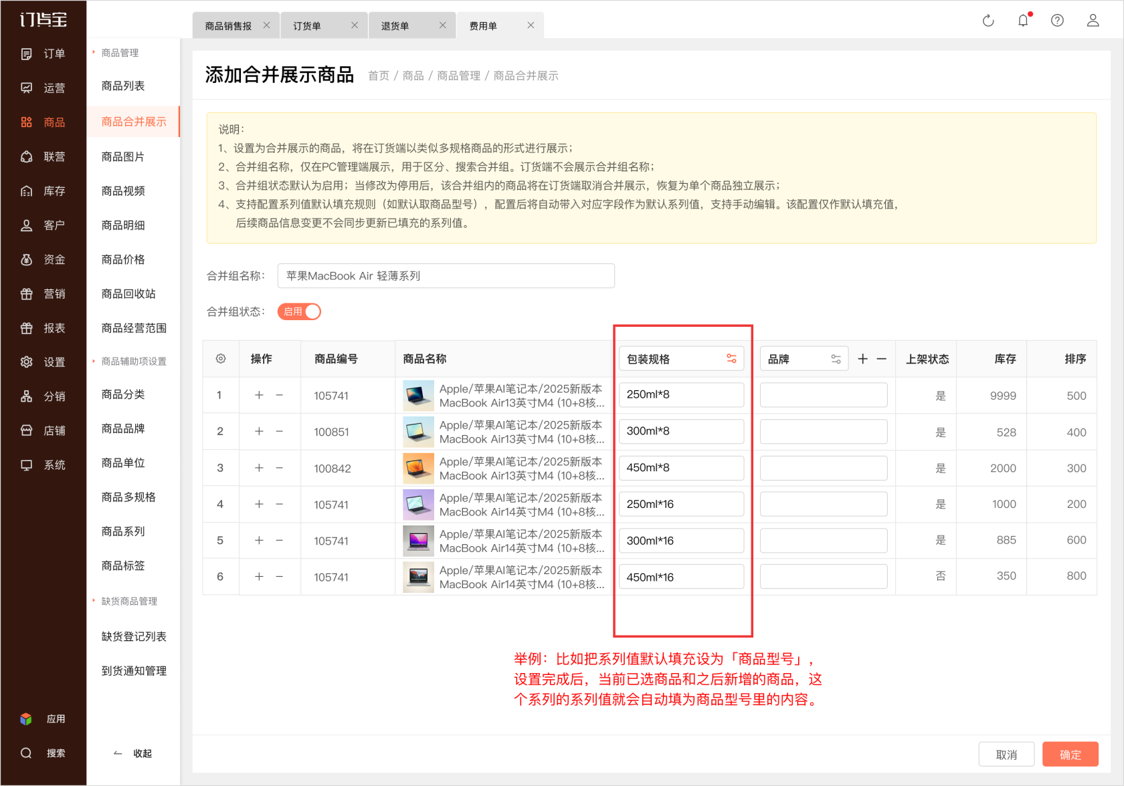Click product thumbnail in row 3

[x=418, y=468]
